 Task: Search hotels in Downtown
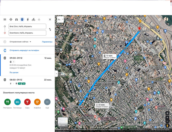pyautogui.click(x=17, y=102)
